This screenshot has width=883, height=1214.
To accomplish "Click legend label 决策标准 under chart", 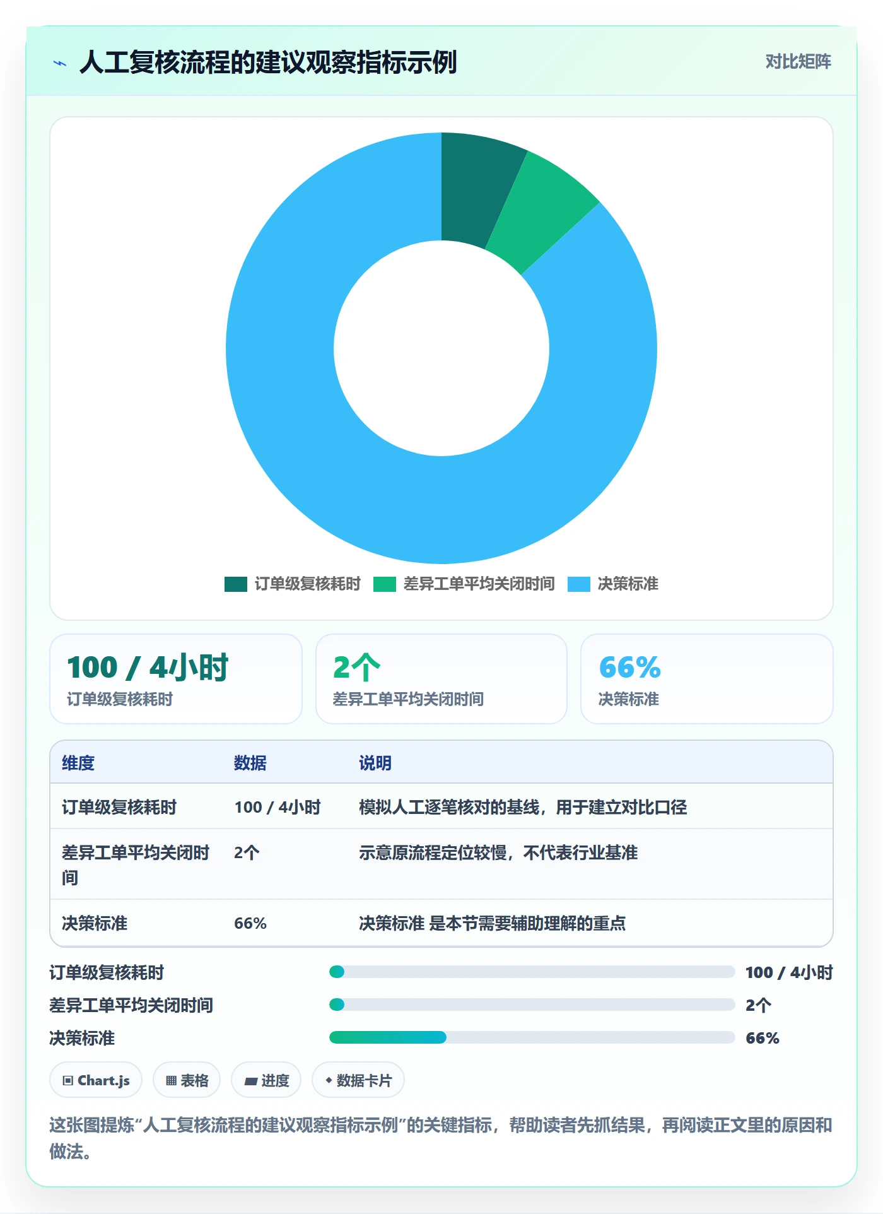I will [628, 584].
